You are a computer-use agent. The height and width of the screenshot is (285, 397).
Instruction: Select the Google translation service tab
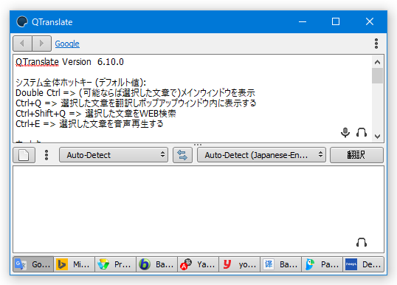point(33,264)
